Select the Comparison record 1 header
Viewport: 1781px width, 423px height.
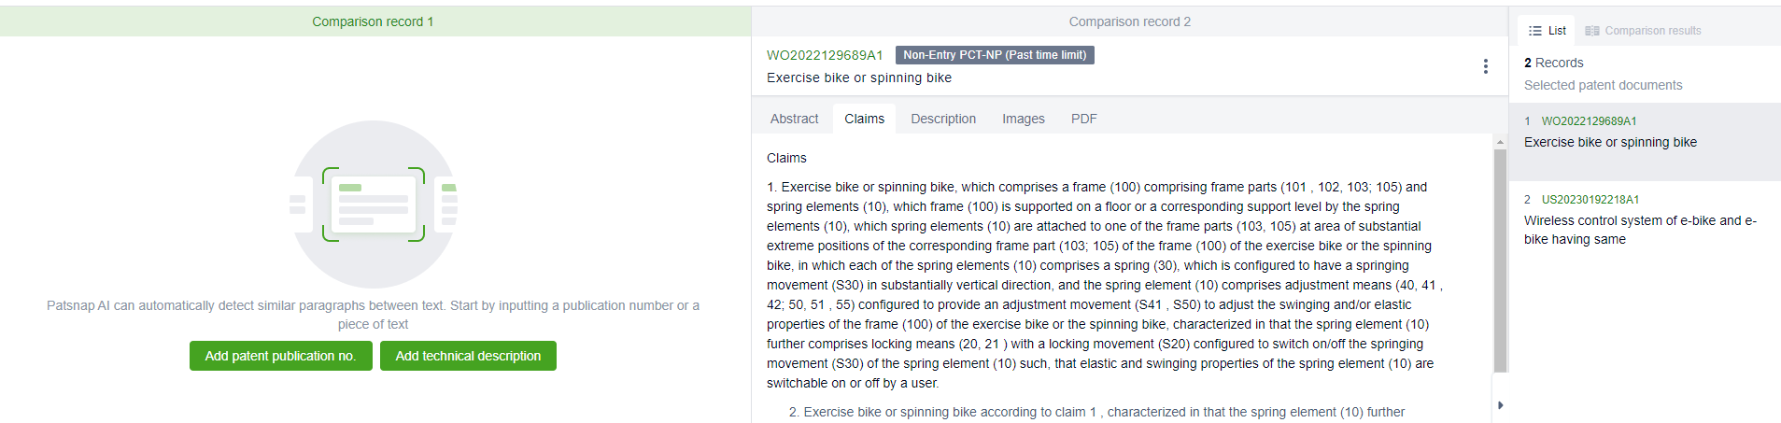pos(374,21)
